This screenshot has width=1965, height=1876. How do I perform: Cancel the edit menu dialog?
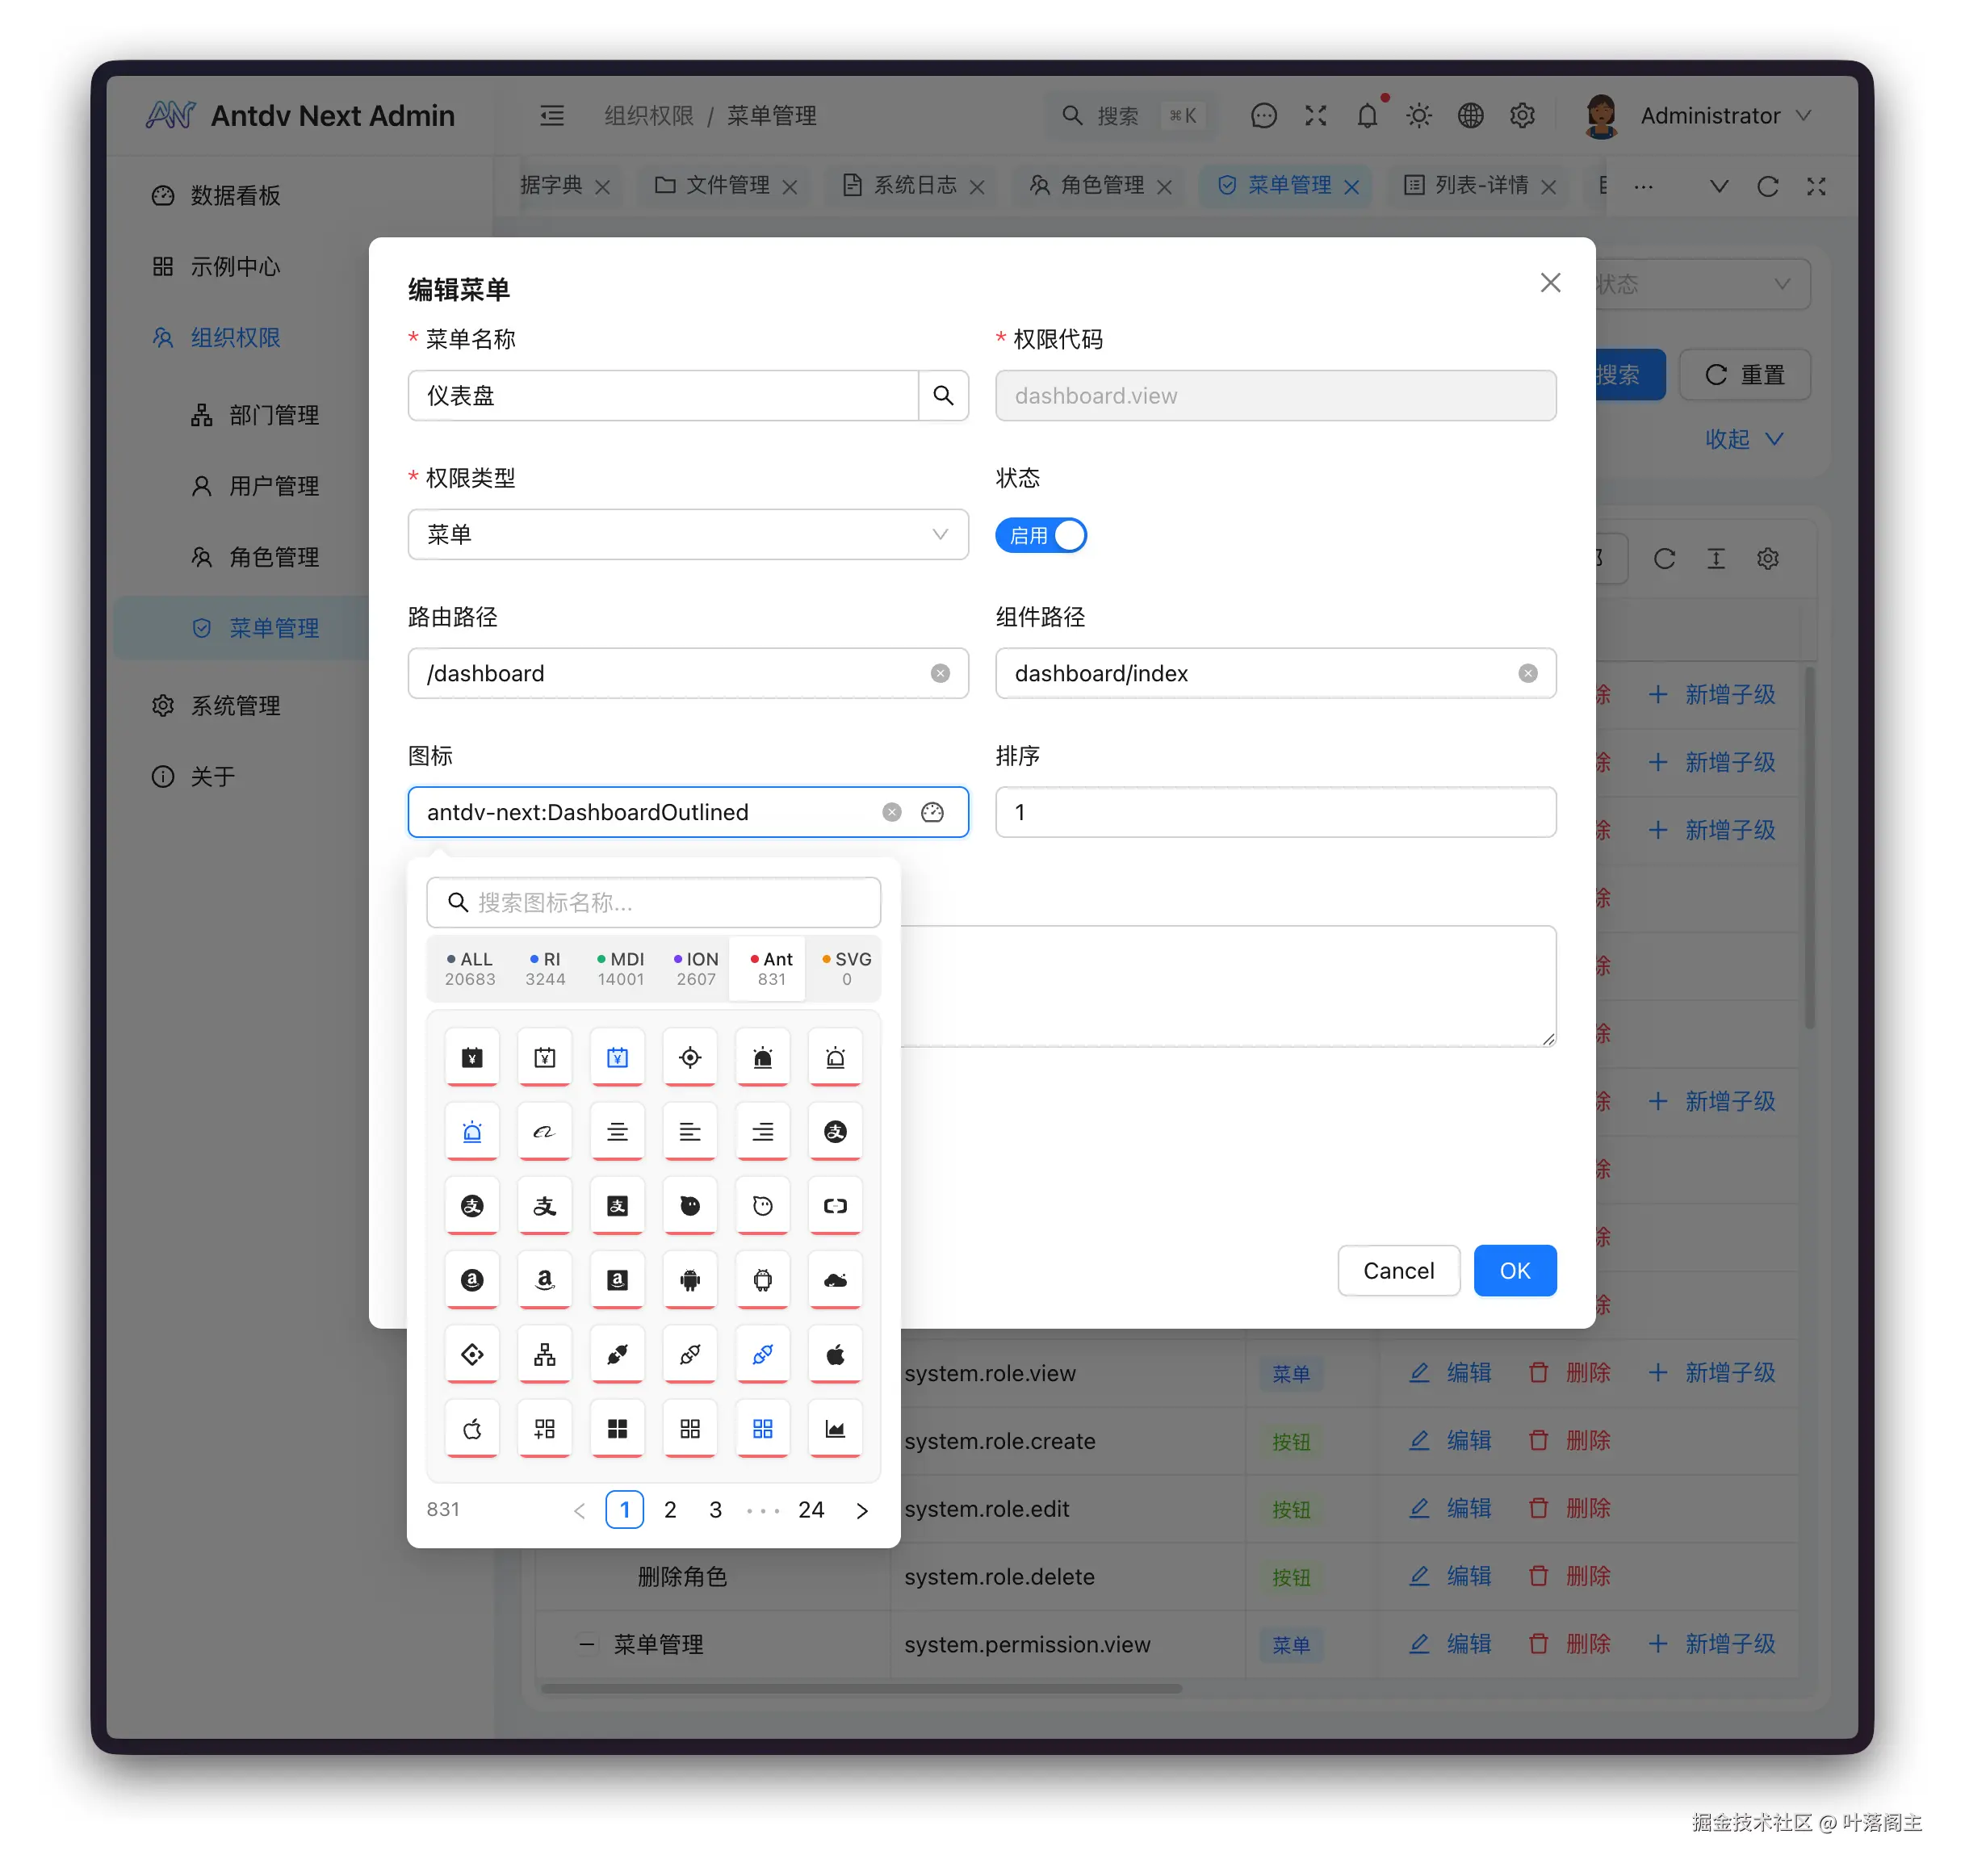pyautogui.click(x=1398, y=1270)
